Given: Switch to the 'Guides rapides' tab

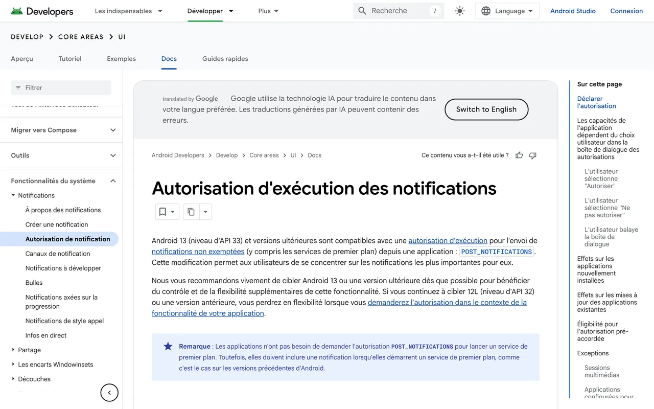Looking at the screenshot, I should point(225,59).
